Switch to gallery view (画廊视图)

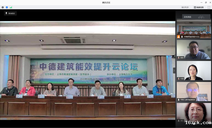coord(199,7)
